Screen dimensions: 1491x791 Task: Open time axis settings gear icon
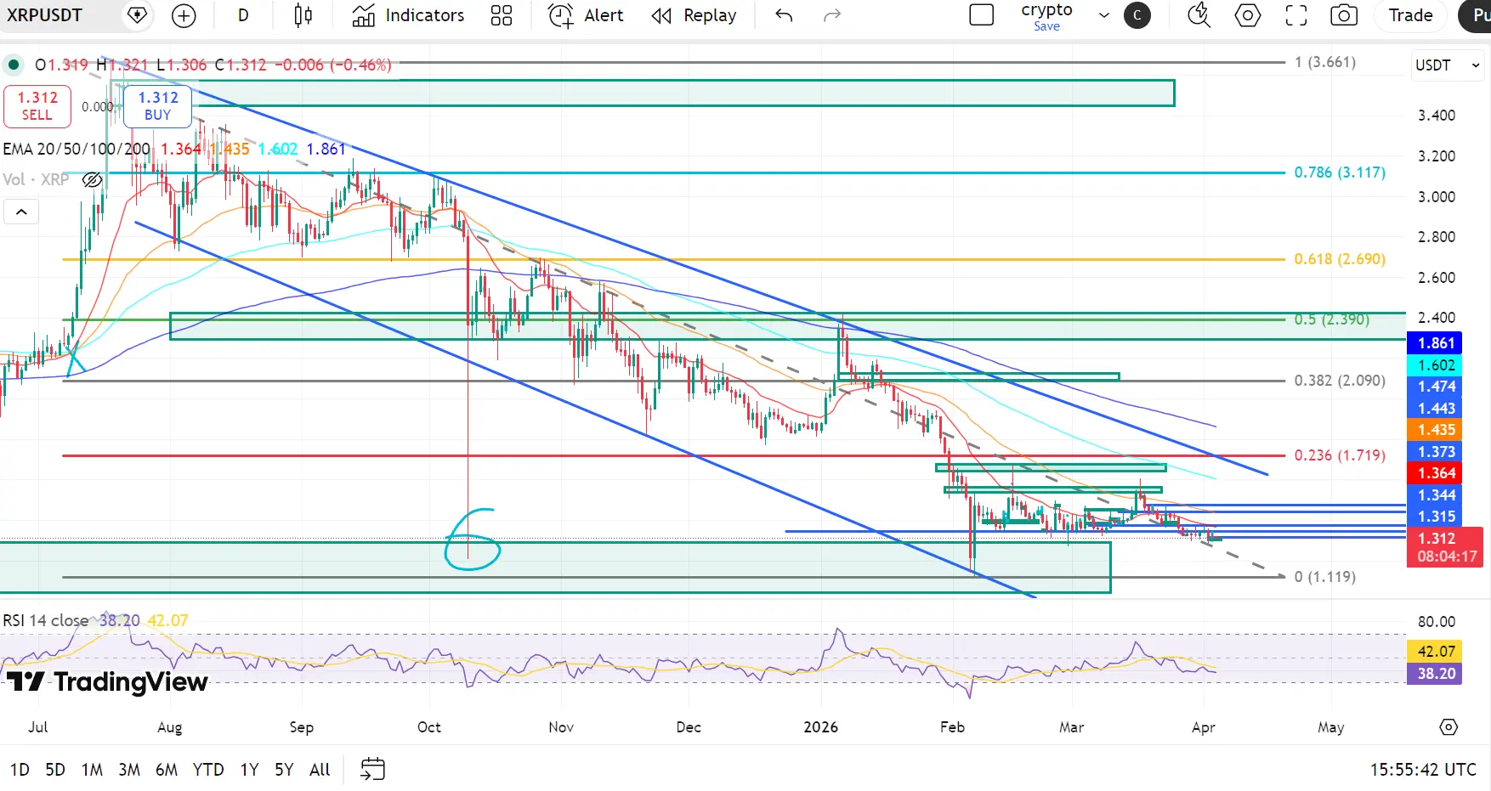tap(1448, 727)
